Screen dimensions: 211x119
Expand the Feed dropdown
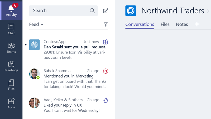point(36,25)
